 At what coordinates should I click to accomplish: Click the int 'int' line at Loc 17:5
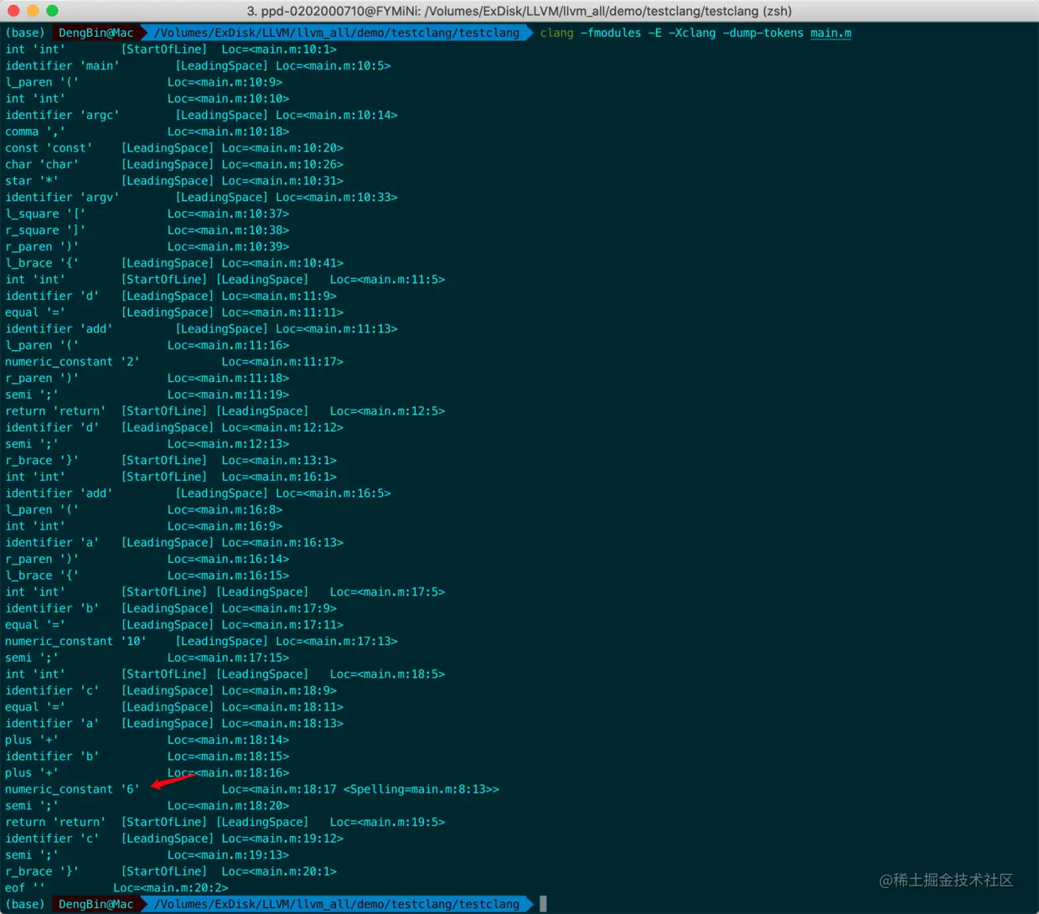[225, 591]
